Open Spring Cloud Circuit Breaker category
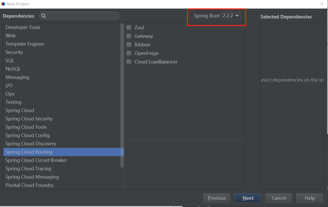 click(x=62, y=160)
